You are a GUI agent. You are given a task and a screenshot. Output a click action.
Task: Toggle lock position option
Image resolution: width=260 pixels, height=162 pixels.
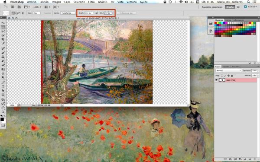[x=228, y=76]
